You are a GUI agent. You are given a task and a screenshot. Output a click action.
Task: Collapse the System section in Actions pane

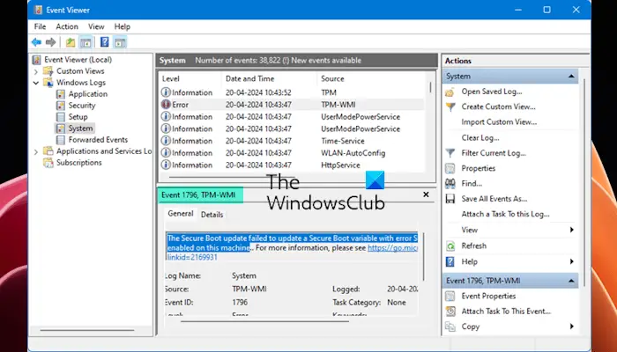click(x=572, y=77)
